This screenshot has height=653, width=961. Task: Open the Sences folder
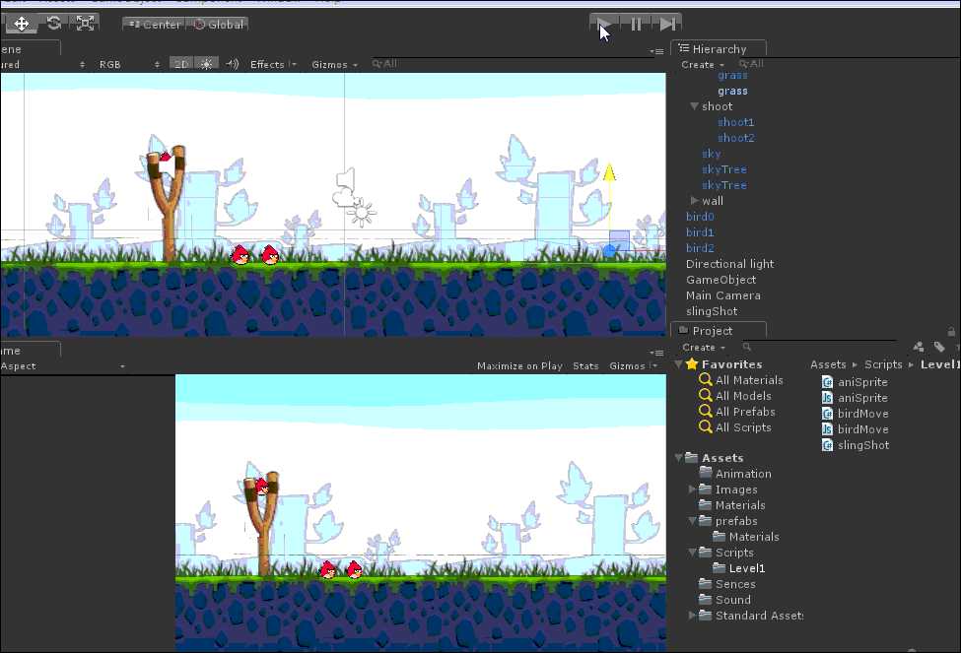pyautogui.click(x=727, y=584)
